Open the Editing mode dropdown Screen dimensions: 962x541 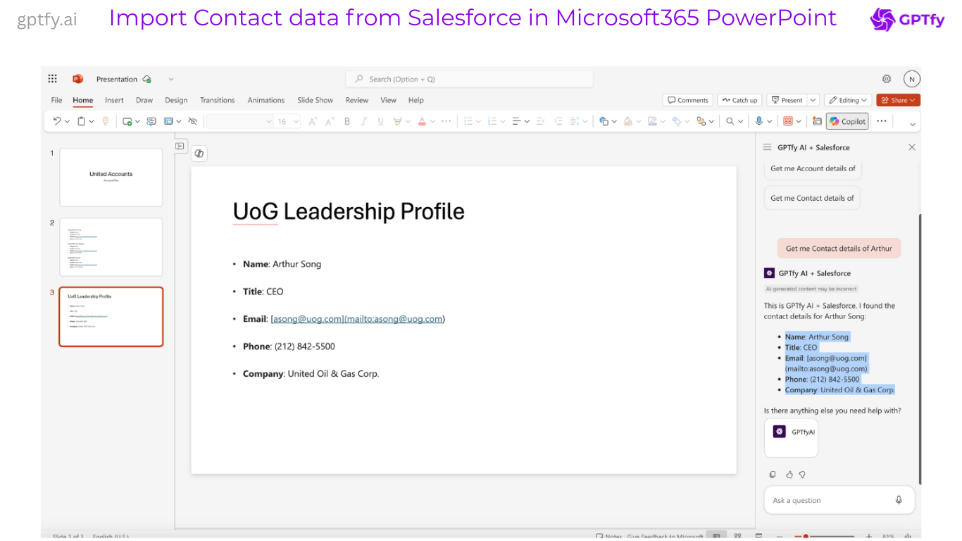point(848,100)
